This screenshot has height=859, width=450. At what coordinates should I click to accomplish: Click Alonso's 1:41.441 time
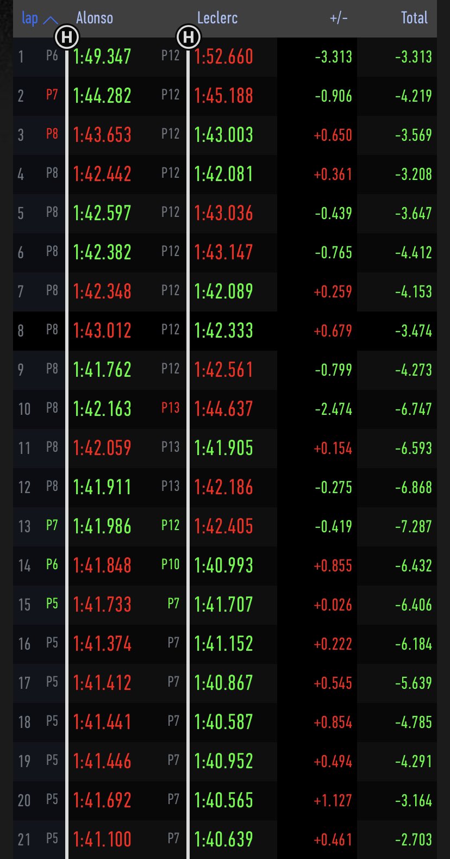tap(102, 722)
